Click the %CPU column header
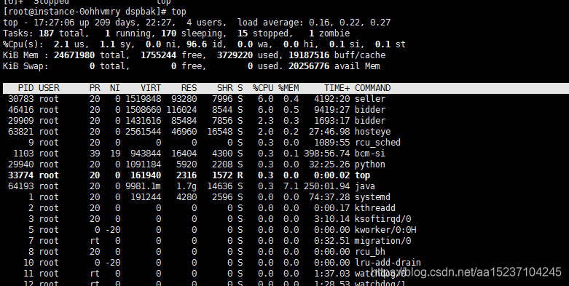Image resolution: width=569 pixels, height=286 pixels. 263,88
